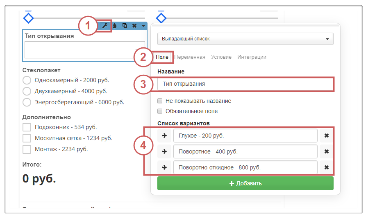Expand the element toolbar caret menu
The height and width of the screenshot is (218, 368).
tap(143, 26)
